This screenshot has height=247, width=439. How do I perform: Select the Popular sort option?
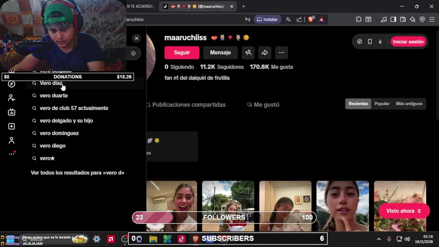coord(382,104)
